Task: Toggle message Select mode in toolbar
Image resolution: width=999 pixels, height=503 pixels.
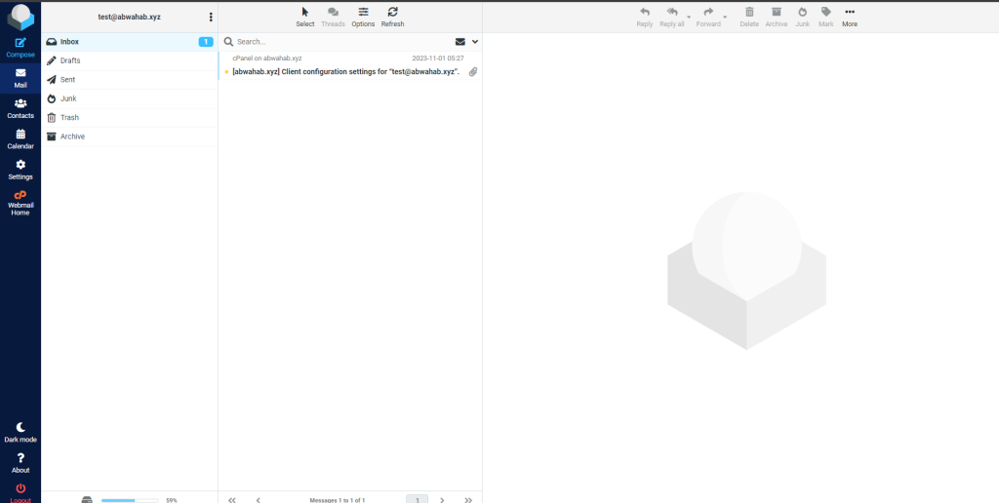Action: click(305, 12)
